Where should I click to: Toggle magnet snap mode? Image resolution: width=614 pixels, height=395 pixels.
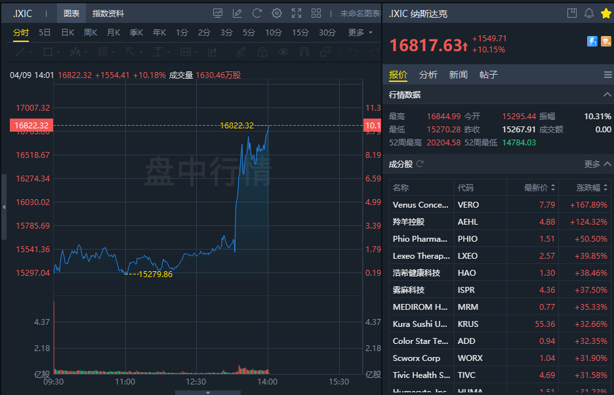304,52
